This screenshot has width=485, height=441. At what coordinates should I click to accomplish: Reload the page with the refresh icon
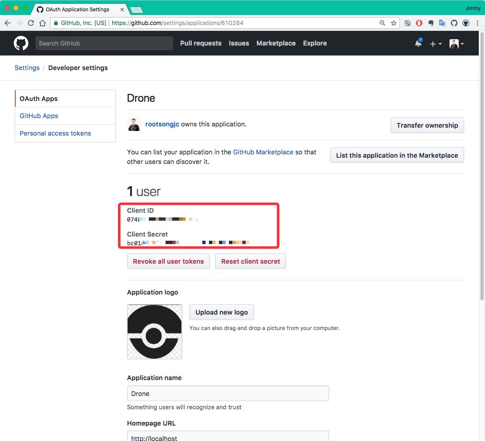click(x=31, y=23)
